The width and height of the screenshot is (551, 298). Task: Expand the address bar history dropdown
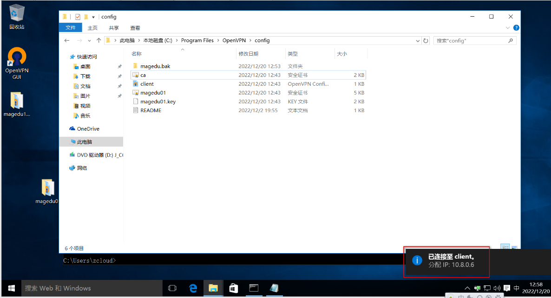(418, 41)
